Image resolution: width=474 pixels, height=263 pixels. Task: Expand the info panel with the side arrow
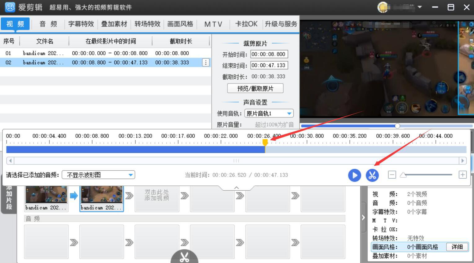[363, 218]
